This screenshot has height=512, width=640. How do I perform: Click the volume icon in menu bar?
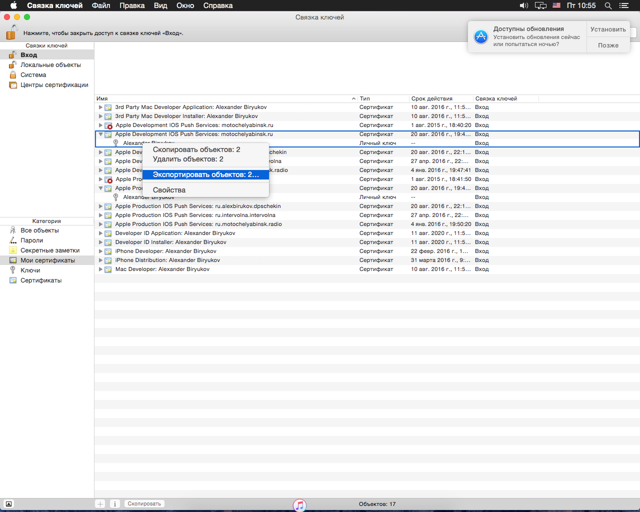click(x=523, y=5)
